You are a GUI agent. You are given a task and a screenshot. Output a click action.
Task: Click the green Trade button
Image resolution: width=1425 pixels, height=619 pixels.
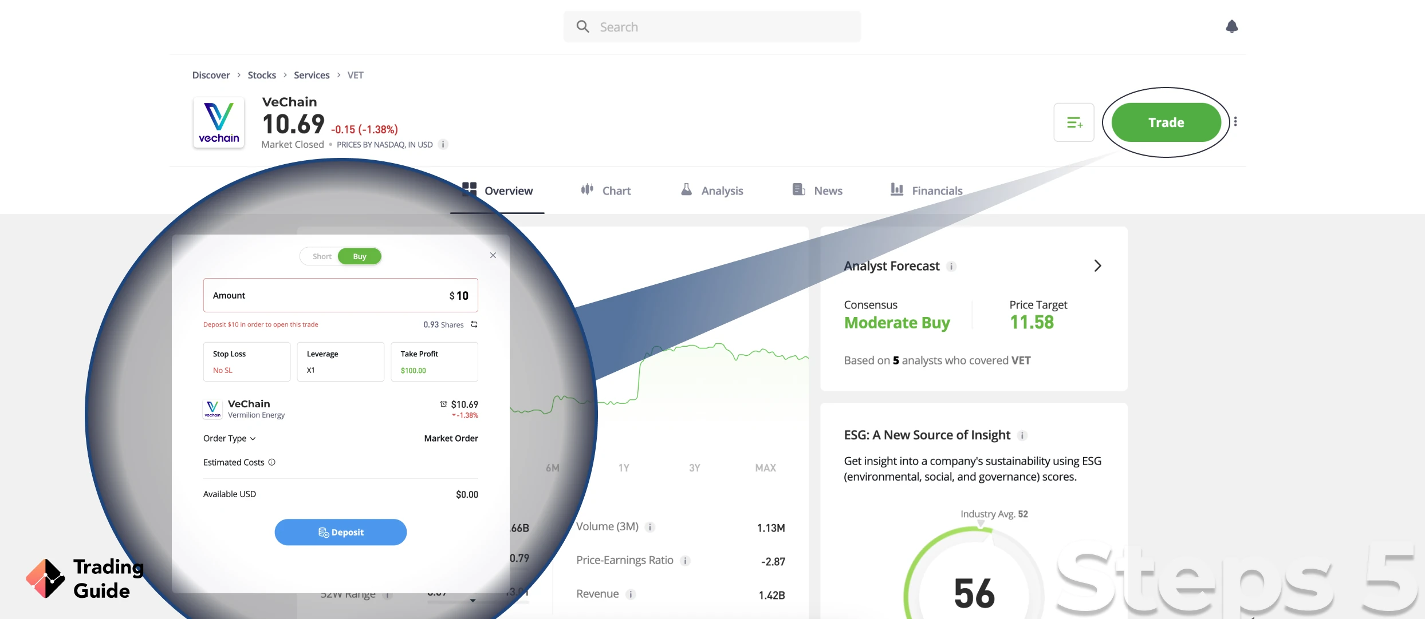click(1166, 122)
